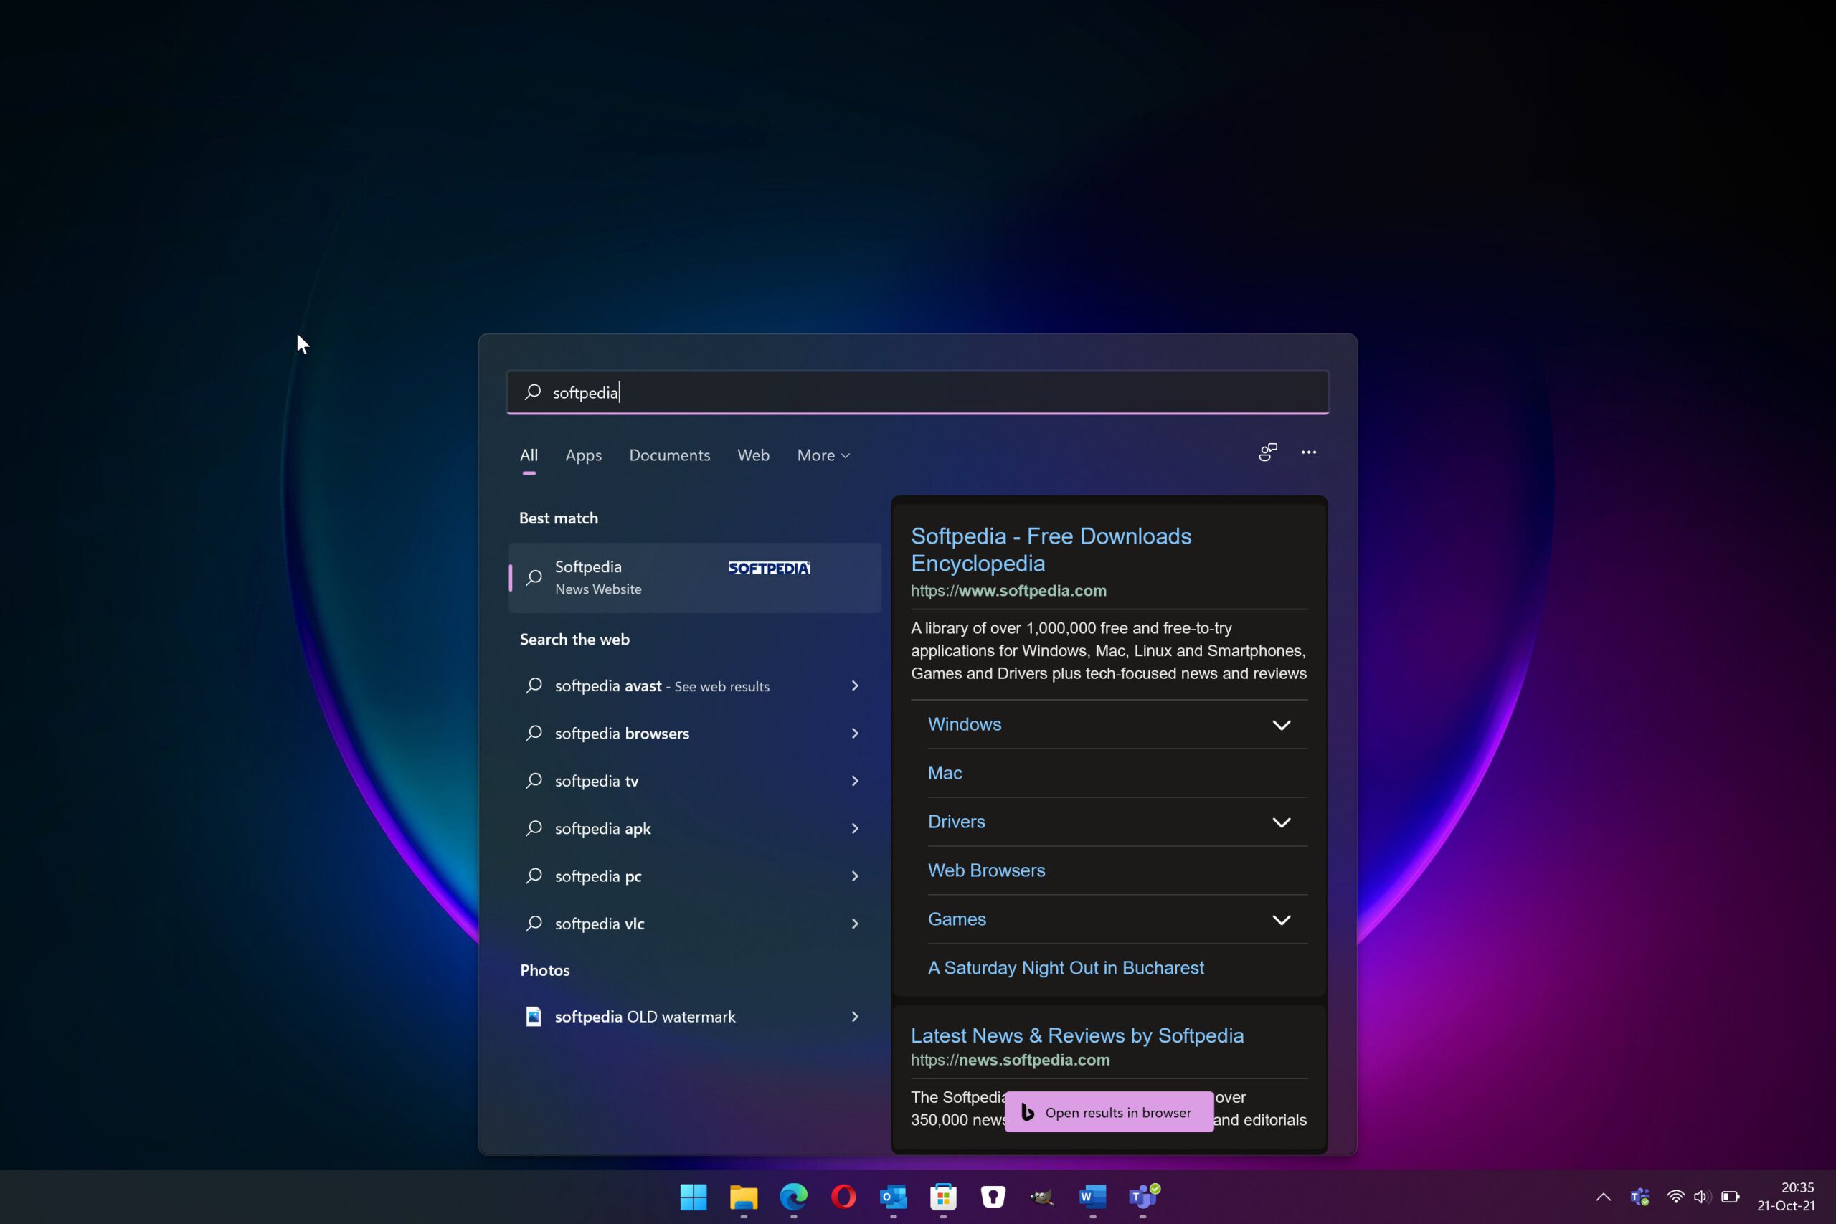Expand arrow next to softpedia vlc
Image resolution: width=1836 pixels, height=1224 pixels.
(855, 924)
